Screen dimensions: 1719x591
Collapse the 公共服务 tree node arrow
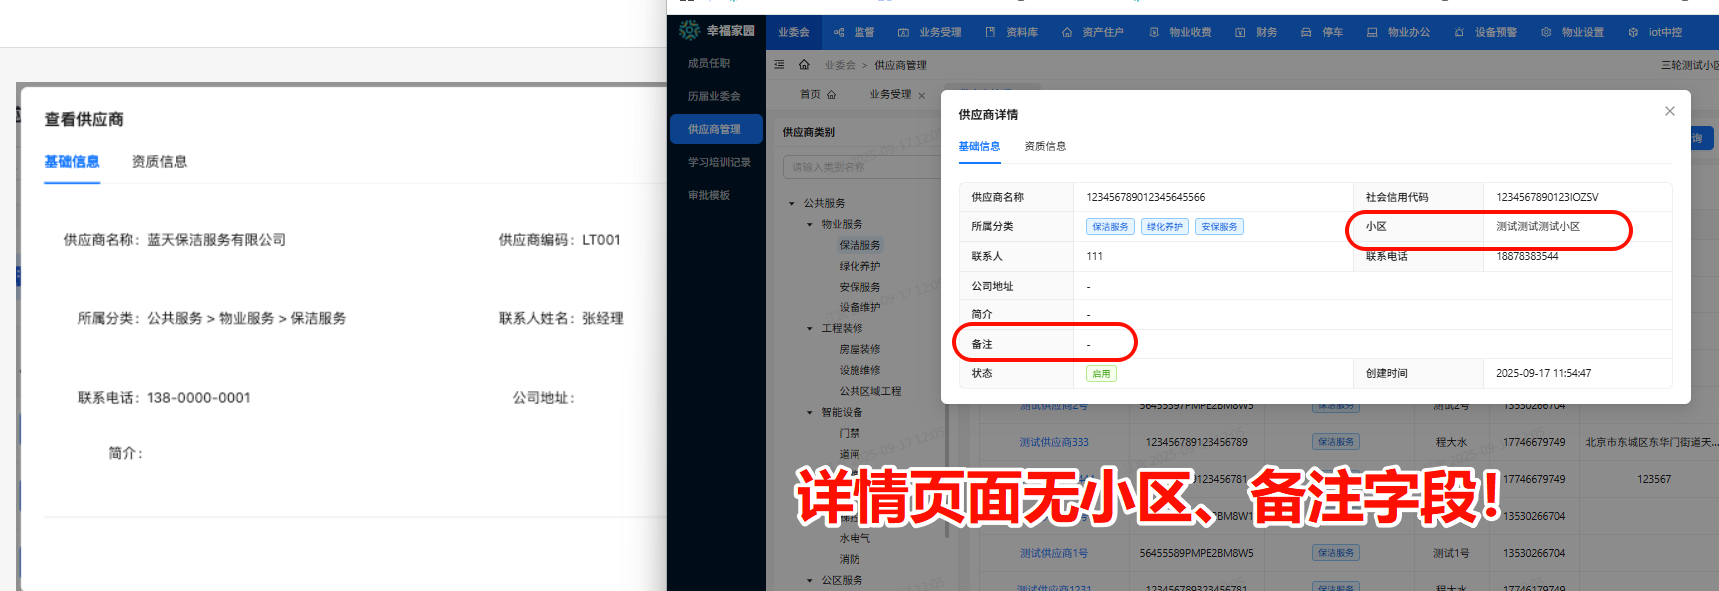(792, 203)
